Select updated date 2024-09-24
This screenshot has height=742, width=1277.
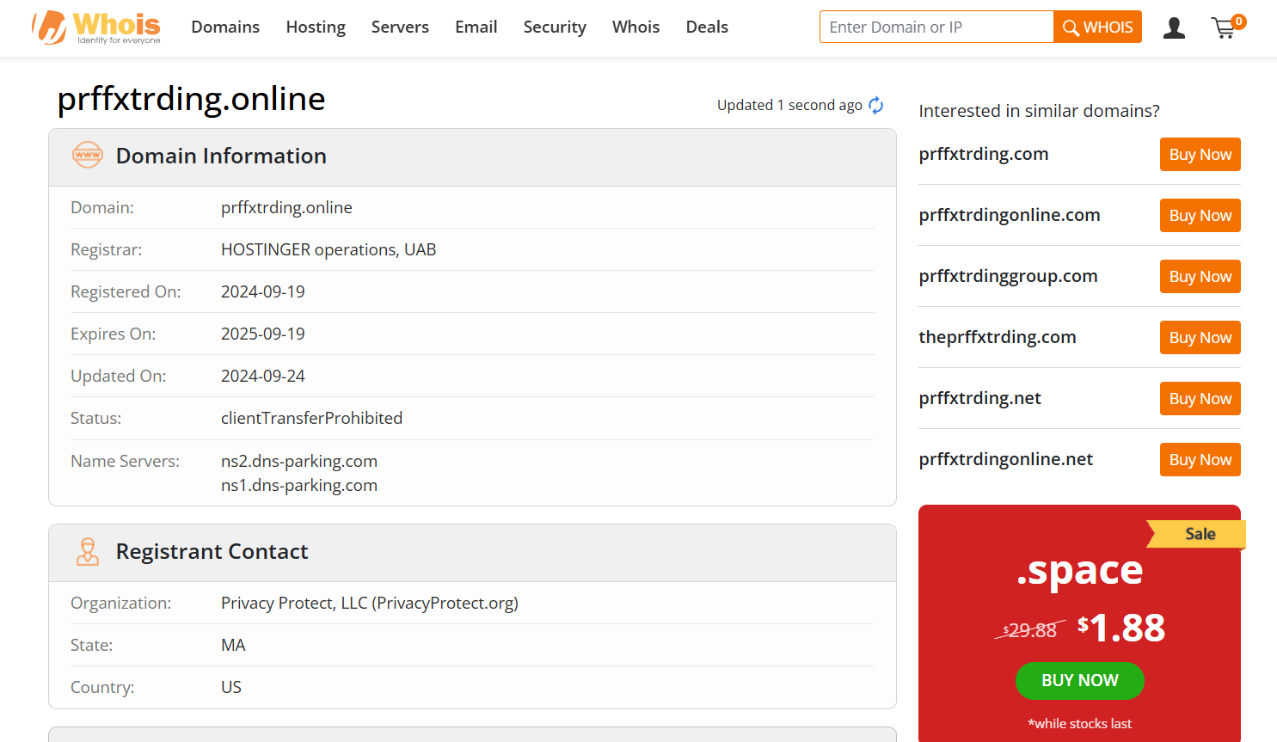click(263, 376)
